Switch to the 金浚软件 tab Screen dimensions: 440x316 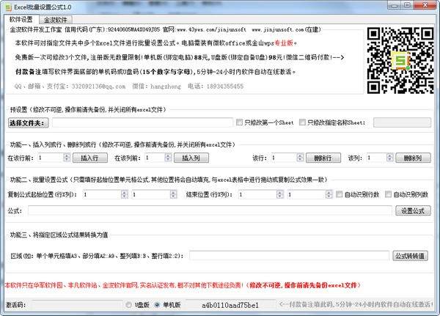pyautogui.click(x=56, y=20)
